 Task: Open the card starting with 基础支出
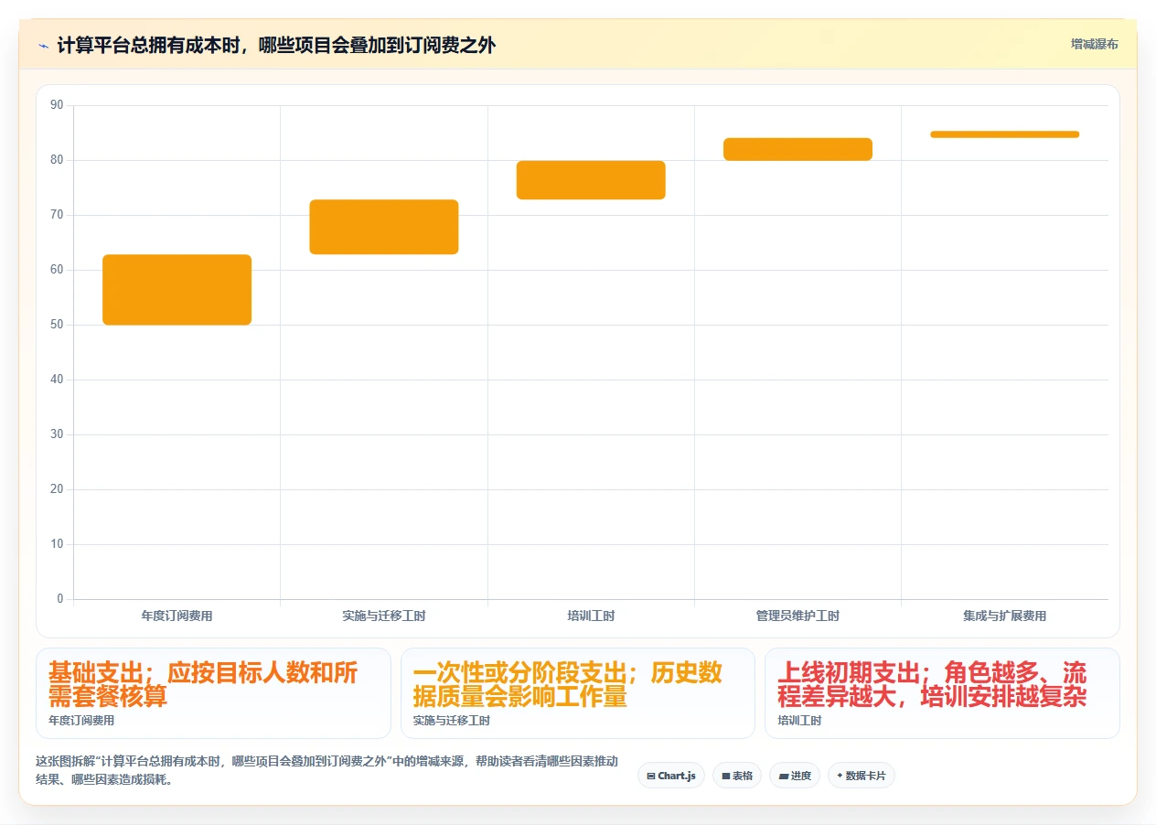(213, 693)
